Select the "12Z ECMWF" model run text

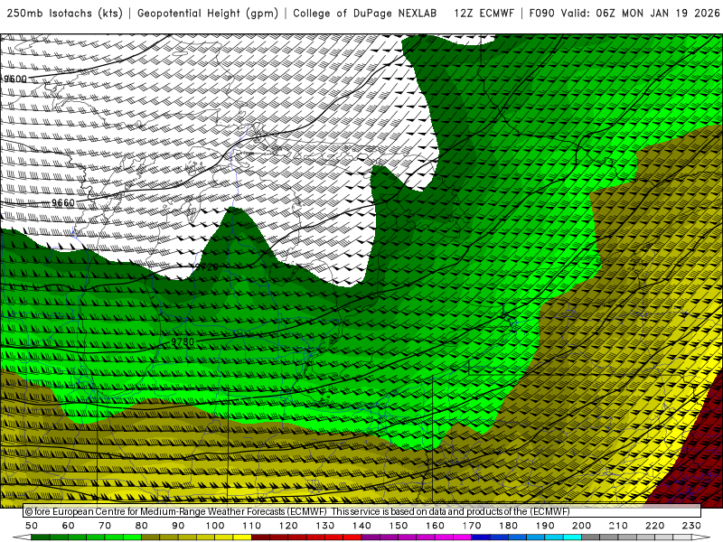[484, 14]
